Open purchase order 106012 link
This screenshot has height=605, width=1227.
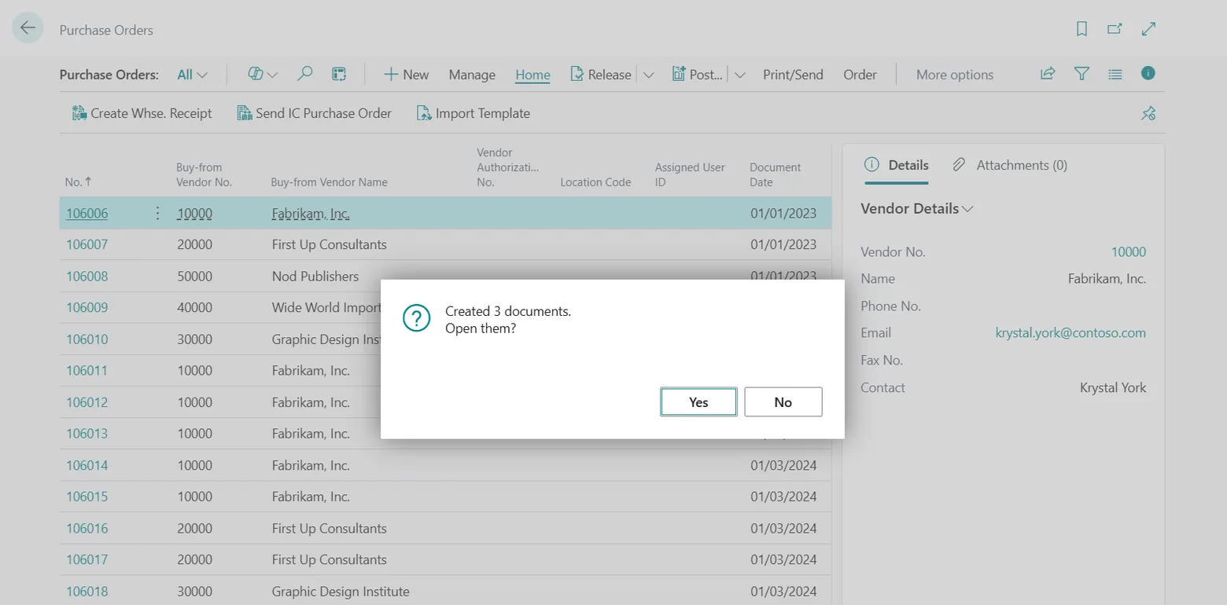(x=87, y=402)
